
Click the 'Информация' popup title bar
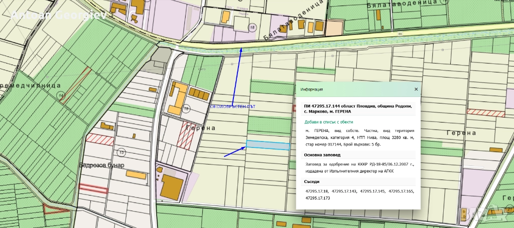pos(351,89)
